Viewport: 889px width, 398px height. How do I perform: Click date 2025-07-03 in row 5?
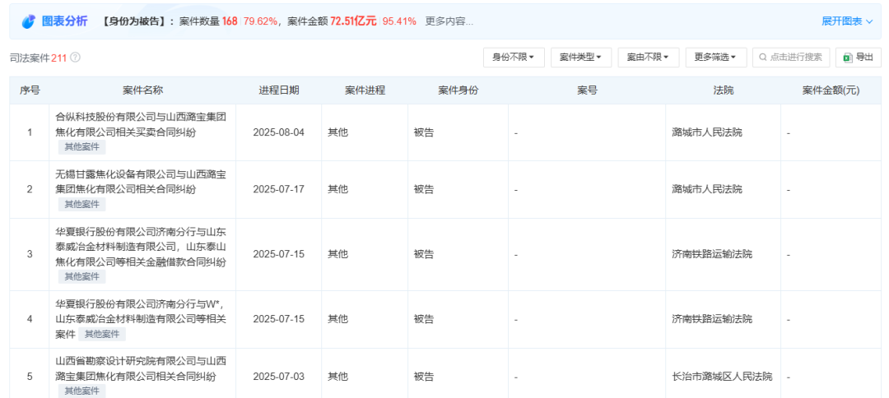click(x=279, y=377)
